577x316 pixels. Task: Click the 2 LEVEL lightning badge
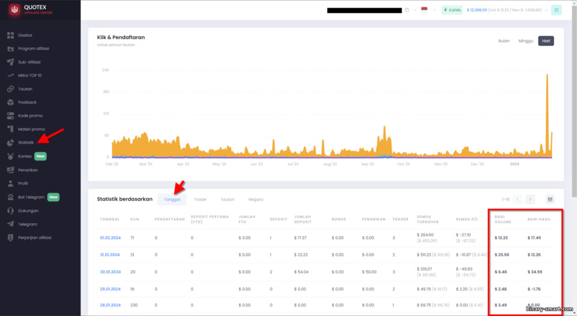(x=452, y=10)
